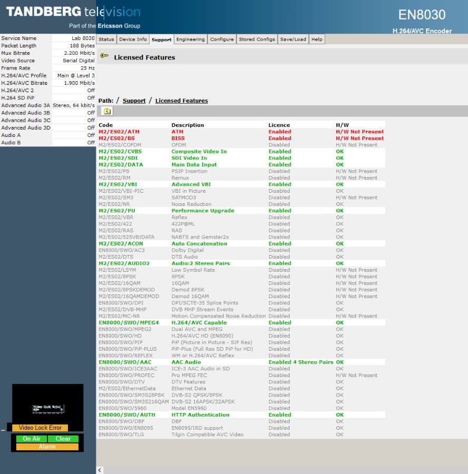Click the Advanced VBI description
The width and height of the screenshot is (468, 474).
191,184
